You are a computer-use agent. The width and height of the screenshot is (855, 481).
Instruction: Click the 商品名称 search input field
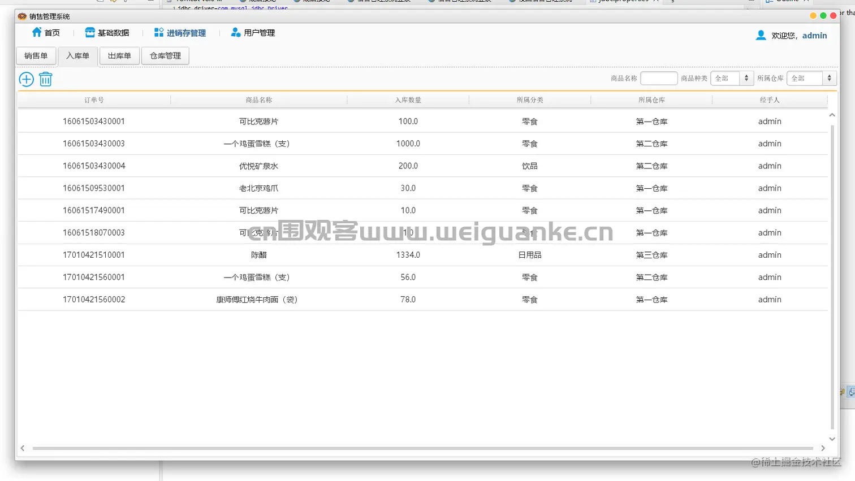659,78
